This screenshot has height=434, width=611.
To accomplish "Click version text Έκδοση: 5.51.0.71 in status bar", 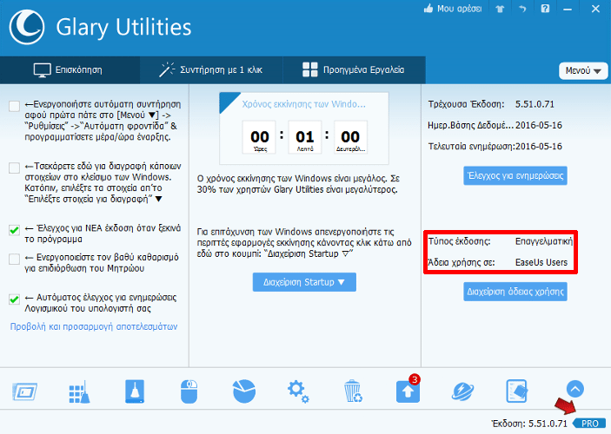I will (529, 424).
